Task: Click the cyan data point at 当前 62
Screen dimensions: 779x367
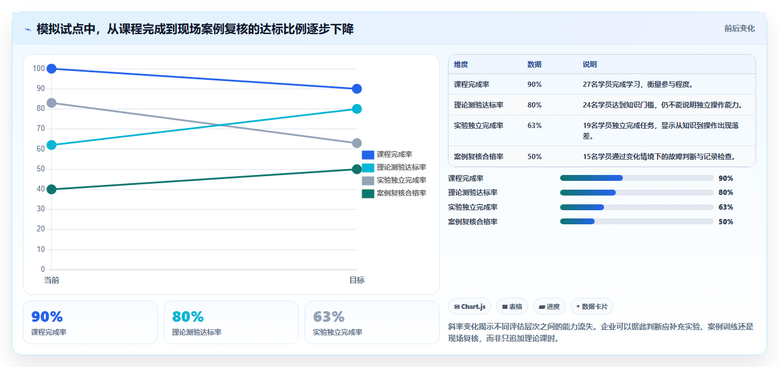Action: pyautogui.click(x=52, y=145)
